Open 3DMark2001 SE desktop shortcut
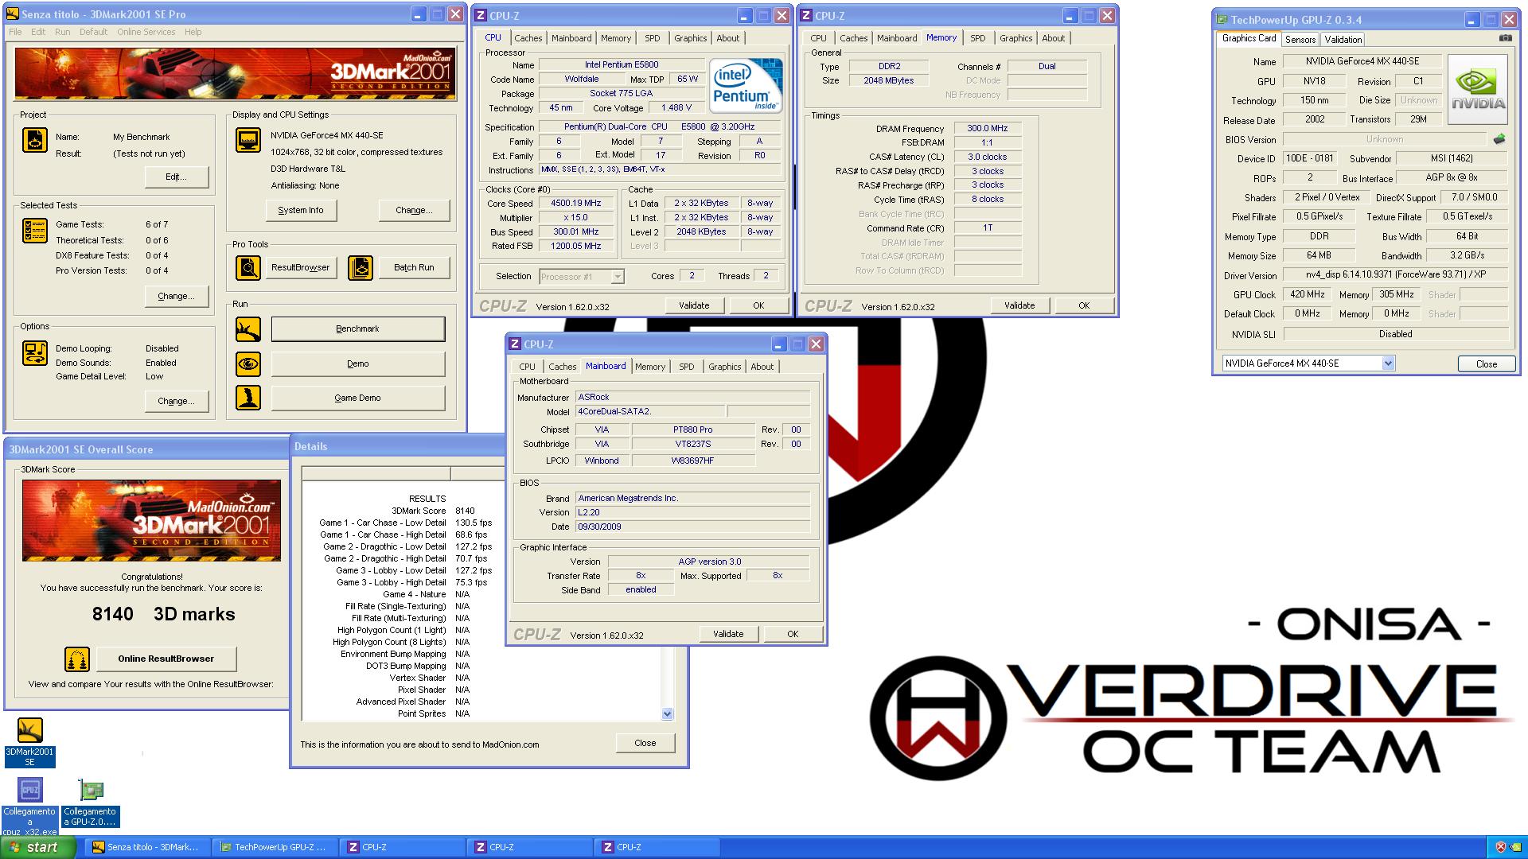The height and width of the screenshot is (859, 1528). [x=30, y=741]
